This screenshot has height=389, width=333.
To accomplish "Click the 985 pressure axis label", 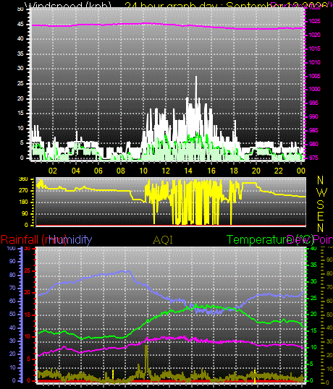I will (x=313, y=130).
